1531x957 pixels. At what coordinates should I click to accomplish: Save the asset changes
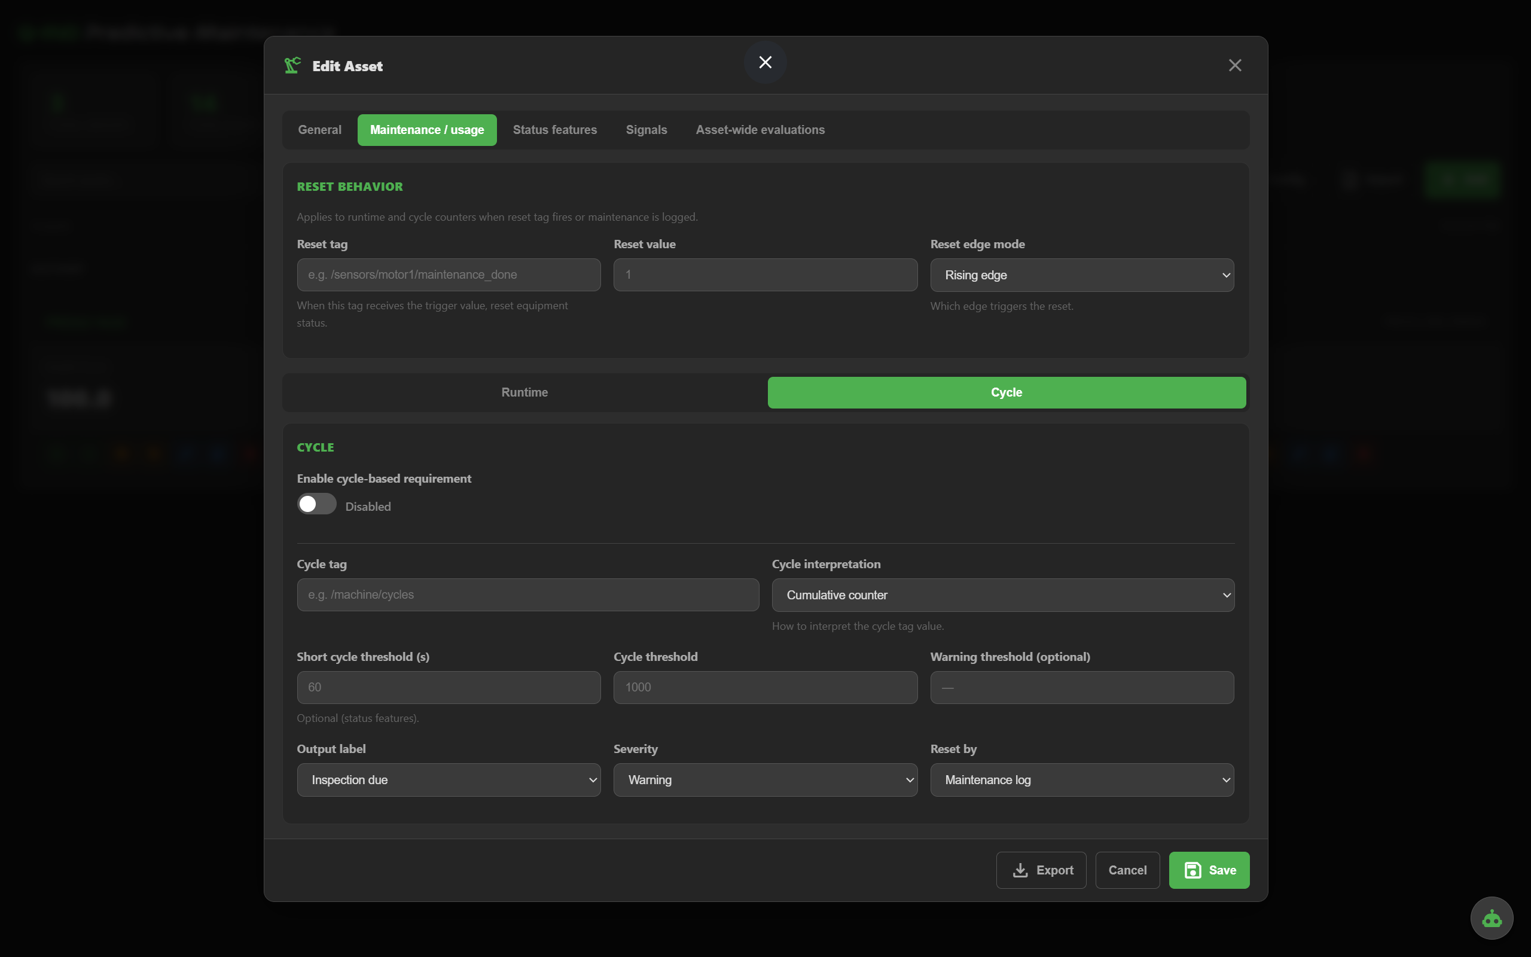point(1208,870)
